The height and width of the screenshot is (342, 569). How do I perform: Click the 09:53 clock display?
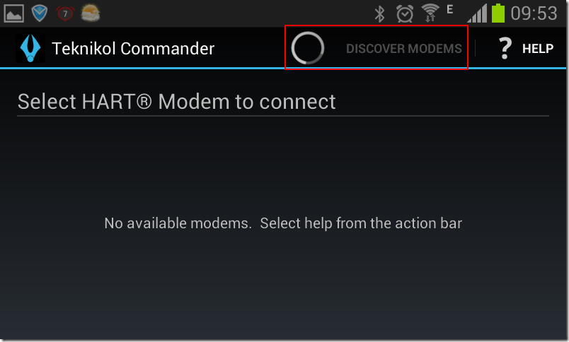coord(534,13)
